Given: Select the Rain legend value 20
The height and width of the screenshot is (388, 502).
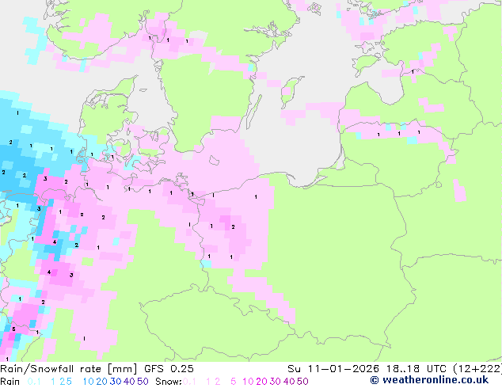Looking at the screenshot, I should 102,382.
